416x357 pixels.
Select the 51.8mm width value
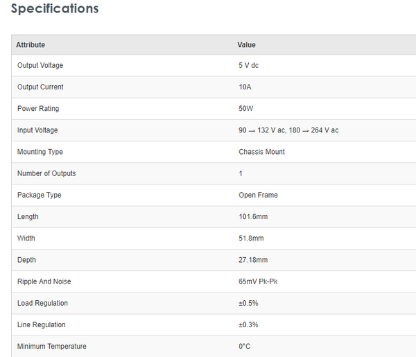coord(251,238)
